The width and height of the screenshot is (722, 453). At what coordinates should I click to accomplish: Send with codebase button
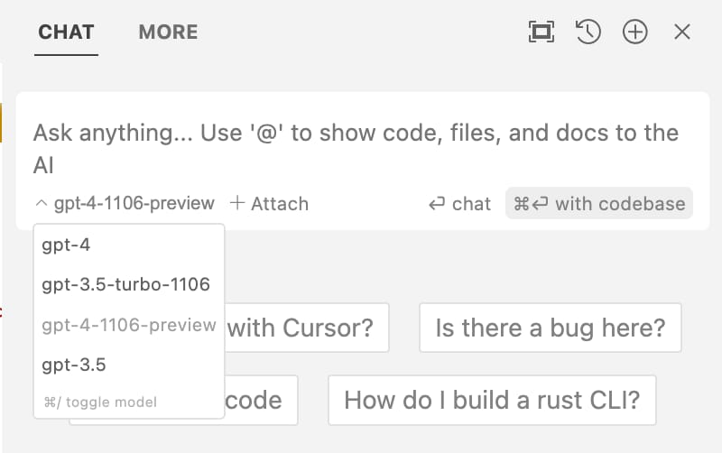(x=599, y=204)
